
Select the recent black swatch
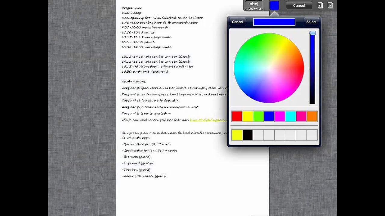[x=248, y=135]
